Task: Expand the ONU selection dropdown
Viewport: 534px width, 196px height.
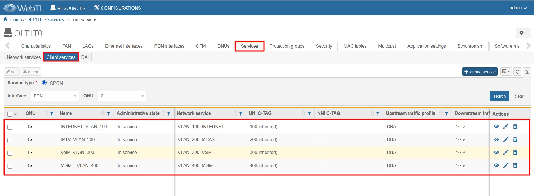Action: point(122,96)
